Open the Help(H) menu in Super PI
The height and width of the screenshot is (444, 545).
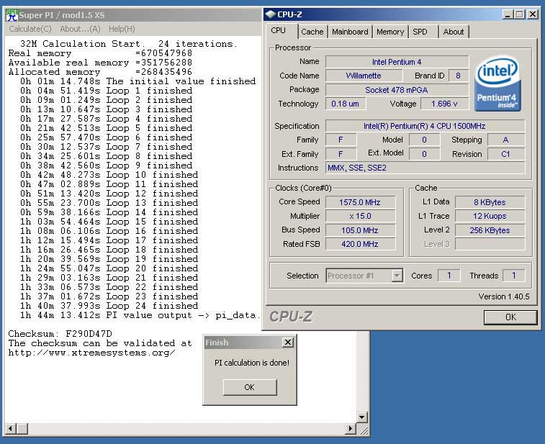click(122, 29)
